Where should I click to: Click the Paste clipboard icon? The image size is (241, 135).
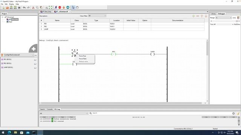pos(41,7)
